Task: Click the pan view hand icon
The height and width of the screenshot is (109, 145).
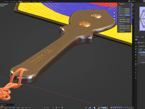Action: click(x=114, y=16)
